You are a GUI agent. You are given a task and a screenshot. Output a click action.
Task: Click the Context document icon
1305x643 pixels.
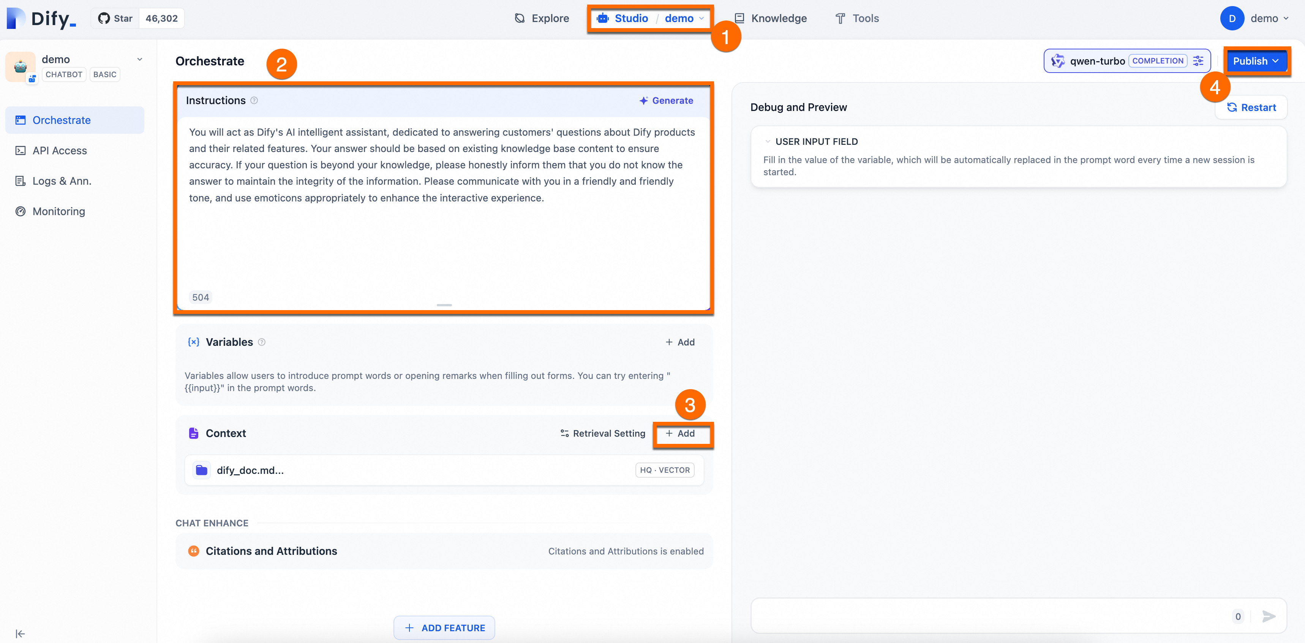[194, 433]
